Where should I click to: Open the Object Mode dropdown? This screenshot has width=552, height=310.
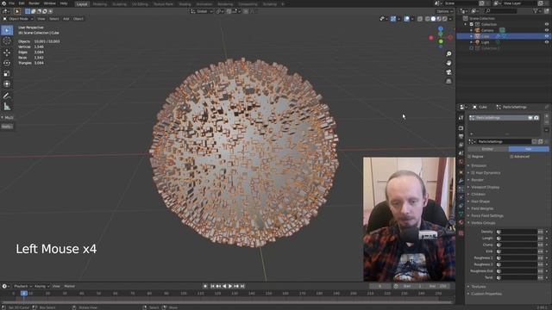[x=18, y=19]
